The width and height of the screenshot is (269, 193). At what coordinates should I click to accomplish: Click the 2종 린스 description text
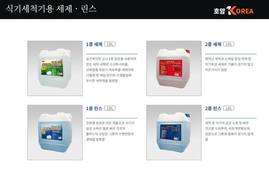point(229,131)
